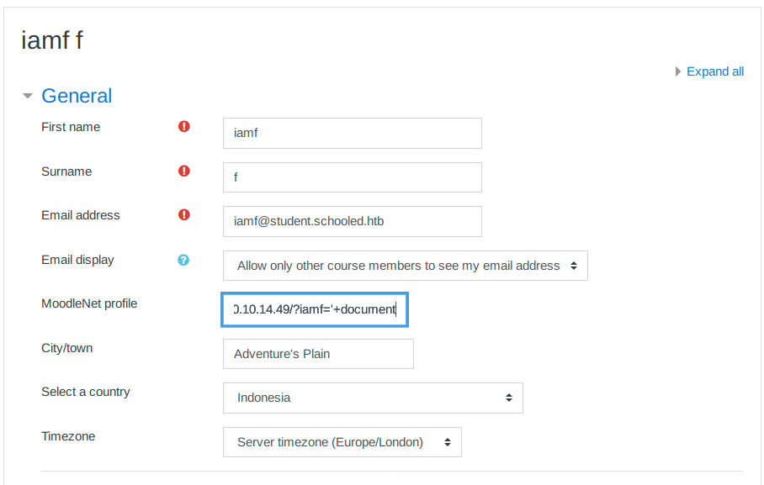Open the Timezone dropdown
The height and width of the screenshot is (485, 764).
(342, 442)
